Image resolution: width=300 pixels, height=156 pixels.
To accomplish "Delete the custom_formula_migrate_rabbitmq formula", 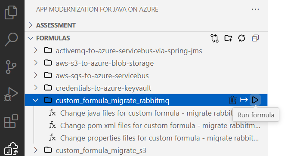I will (232, 100).
